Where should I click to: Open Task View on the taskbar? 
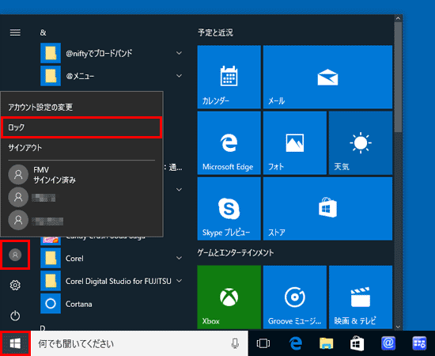pos(263,343)
